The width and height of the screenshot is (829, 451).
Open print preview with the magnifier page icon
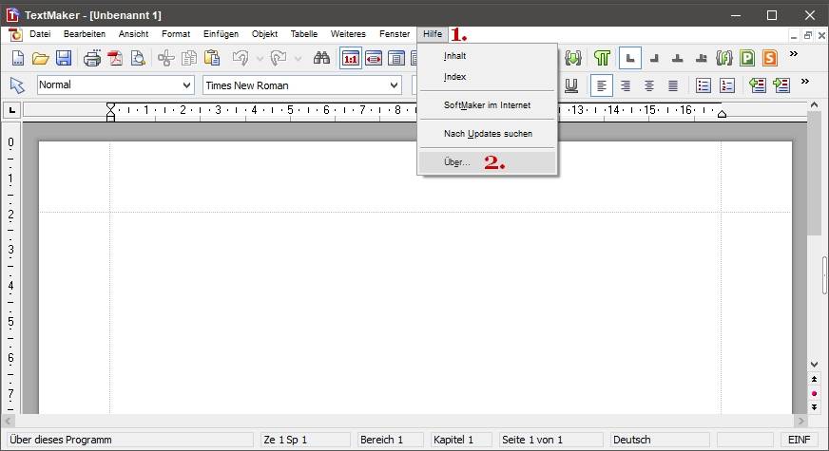(138, 58)
